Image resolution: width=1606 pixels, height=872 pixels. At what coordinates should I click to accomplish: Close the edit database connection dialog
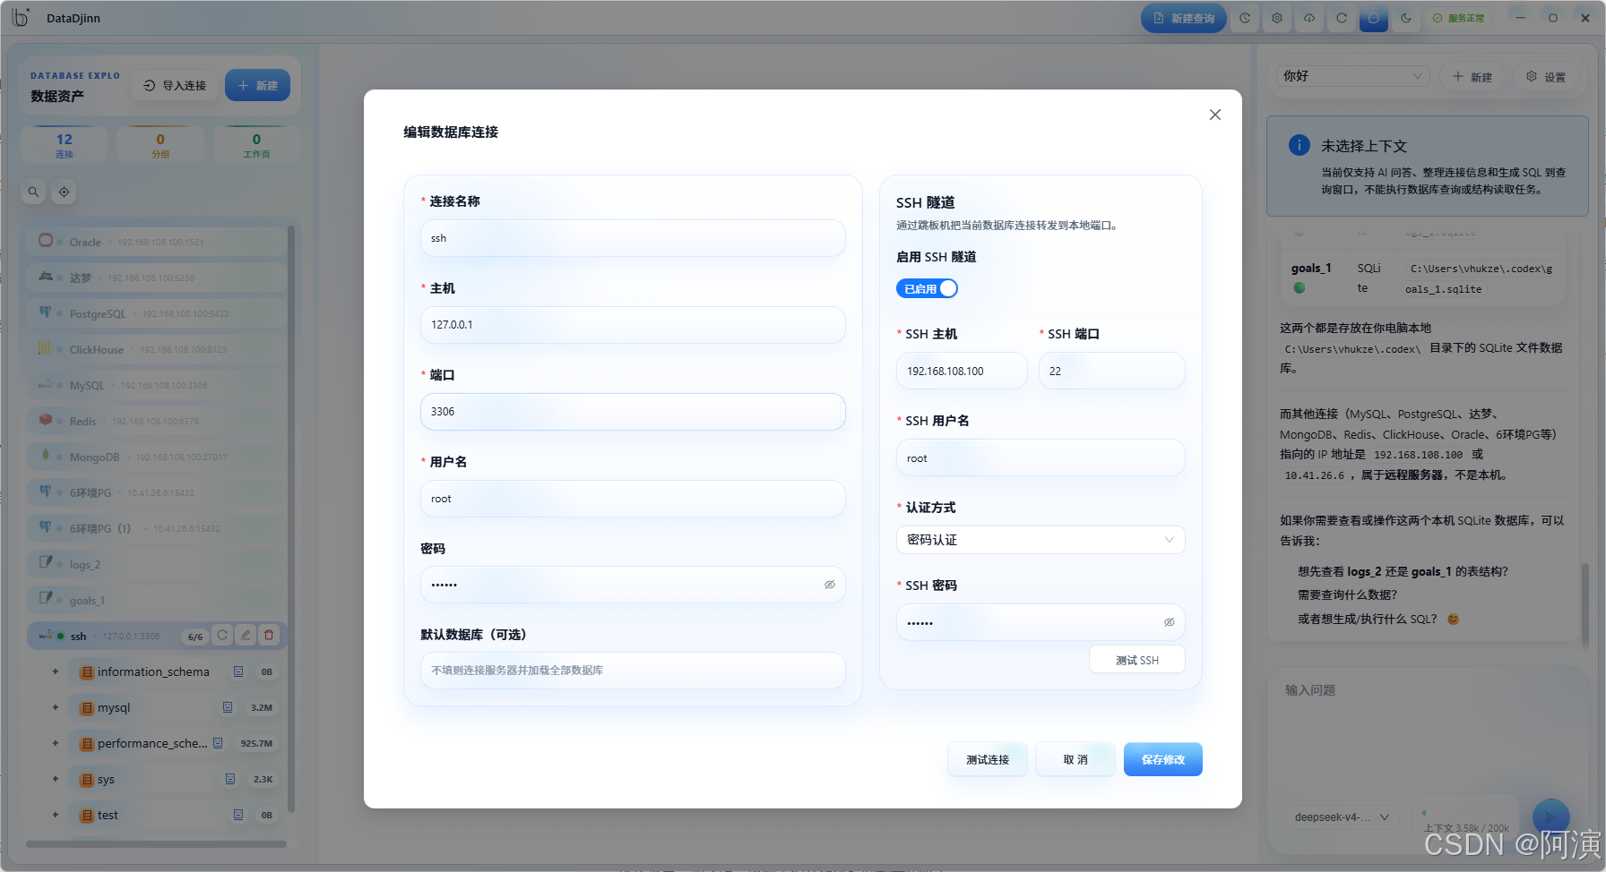[1214, 115]
